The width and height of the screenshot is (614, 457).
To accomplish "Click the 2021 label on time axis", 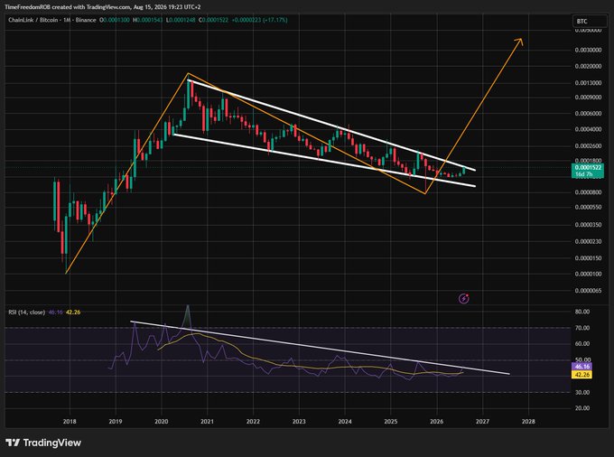I will click(x=207, y=422).
